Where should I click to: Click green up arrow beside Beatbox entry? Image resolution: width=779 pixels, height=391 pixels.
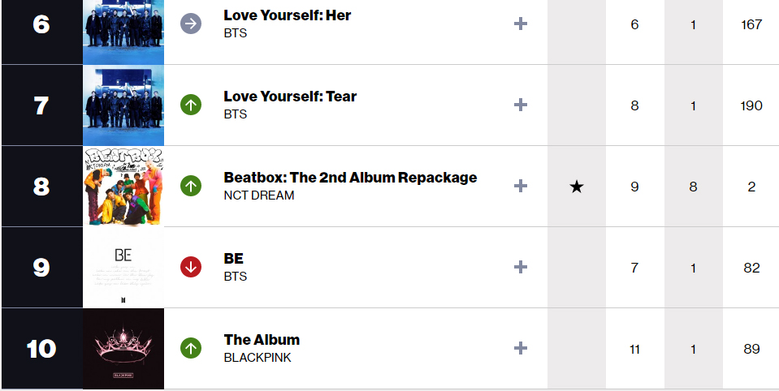pos(191,186)
